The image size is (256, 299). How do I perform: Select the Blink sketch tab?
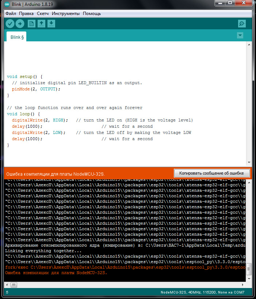(x=16, y=37)
